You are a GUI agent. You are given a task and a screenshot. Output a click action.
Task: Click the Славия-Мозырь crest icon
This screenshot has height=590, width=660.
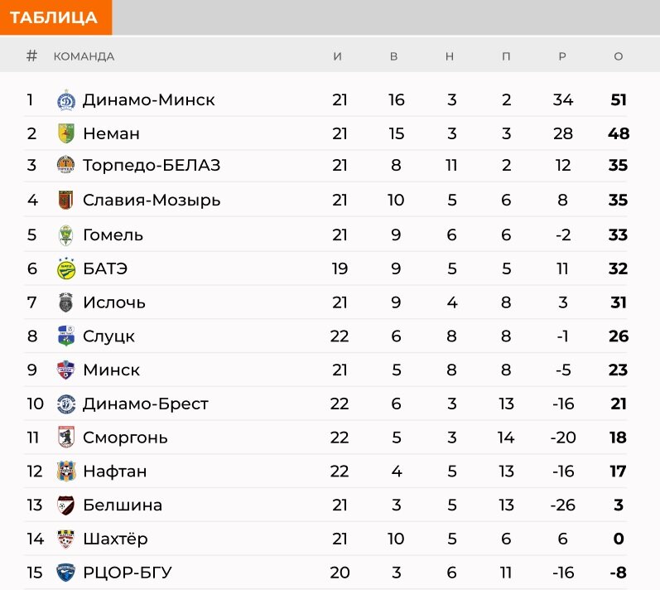pyautogui.click(x=66, y=200)
